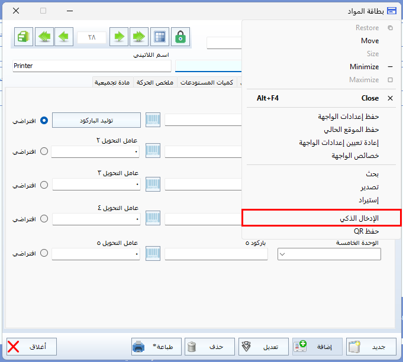Open the grid view icon in toolbar
403x362 pixels.
click(x=160, y=37)
